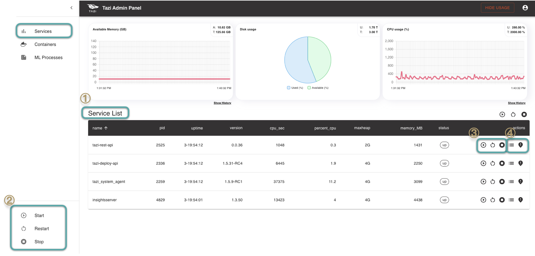The height and width of the screenshot is (256, 535).
Task: Collapse the sidebar with the chevron arrow
Action: coord(71,8)
